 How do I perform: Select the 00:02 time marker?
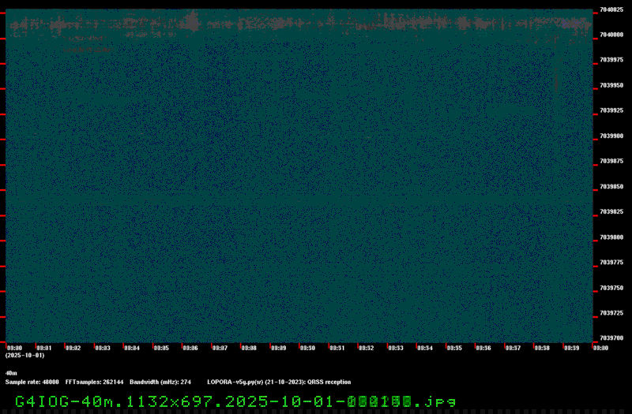73,348
